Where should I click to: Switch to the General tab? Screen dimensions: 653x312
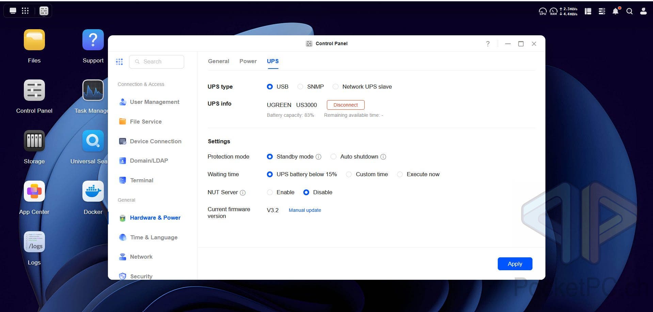[218, 61]
